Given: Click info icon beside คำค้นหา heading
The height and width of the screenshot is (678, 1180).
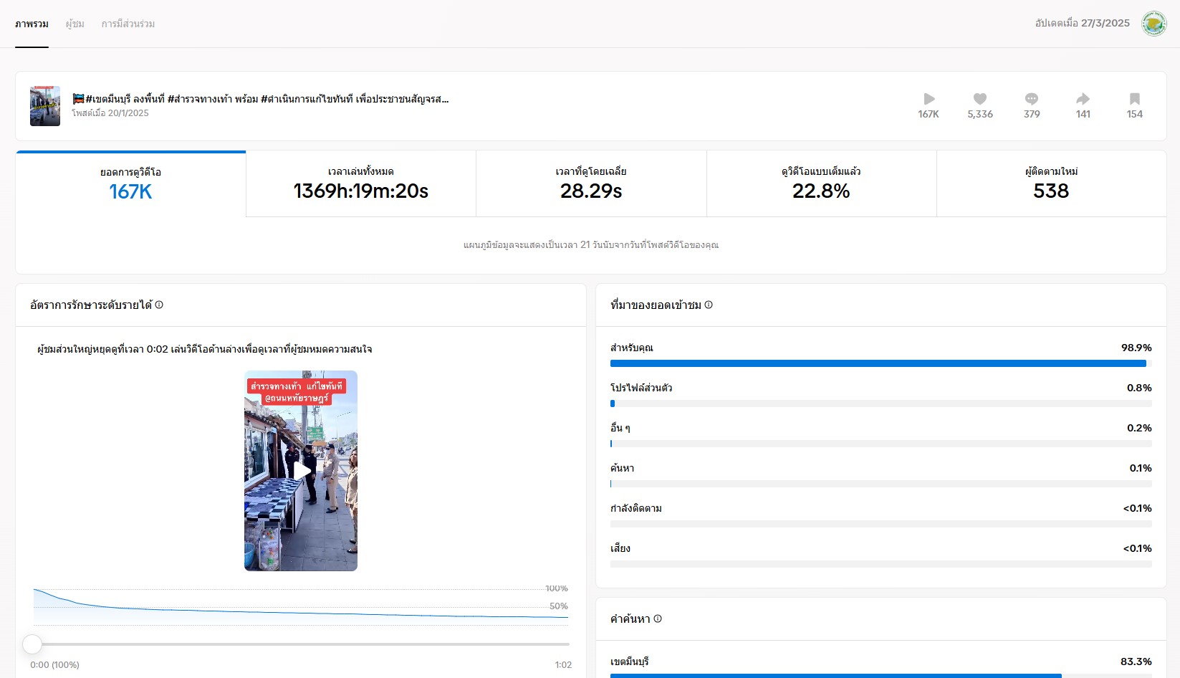Looking at the screenshot, I should click(x=658, y=619).
